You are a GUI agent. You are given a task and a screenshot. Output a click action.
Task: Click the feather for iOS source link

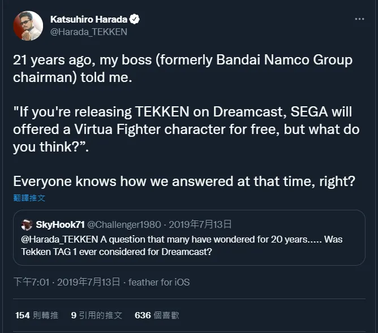click(158, 282)
